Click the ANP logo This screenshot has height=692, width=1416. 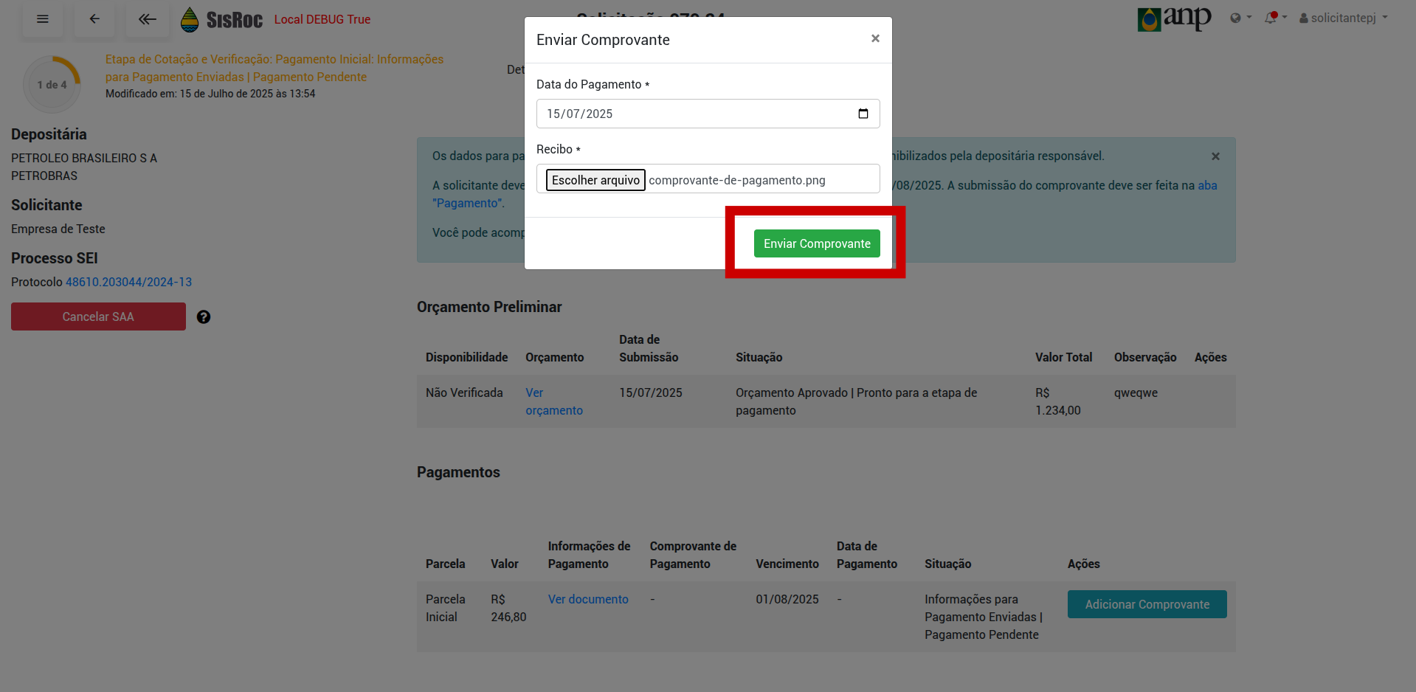(x=1174, y=18)
